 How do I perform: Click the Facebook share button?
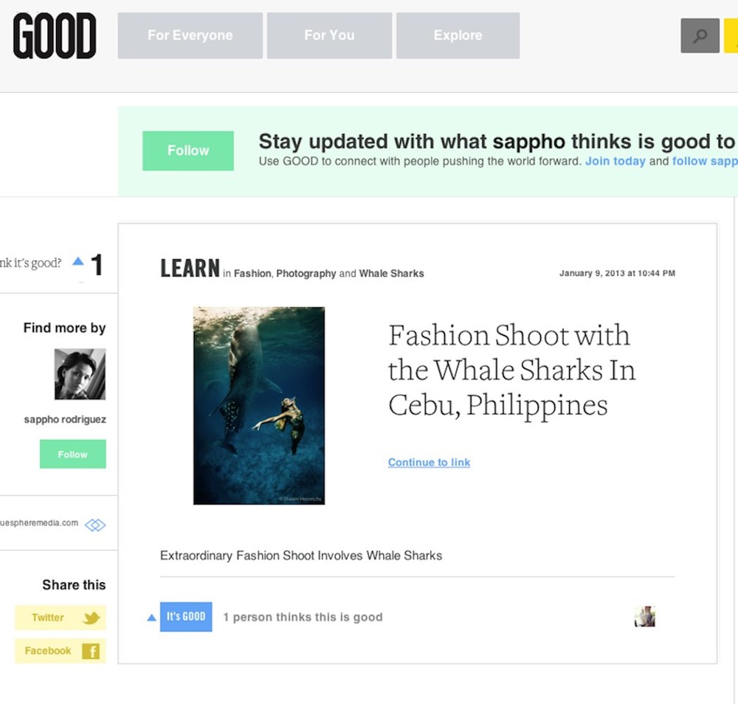pos(61,651)
